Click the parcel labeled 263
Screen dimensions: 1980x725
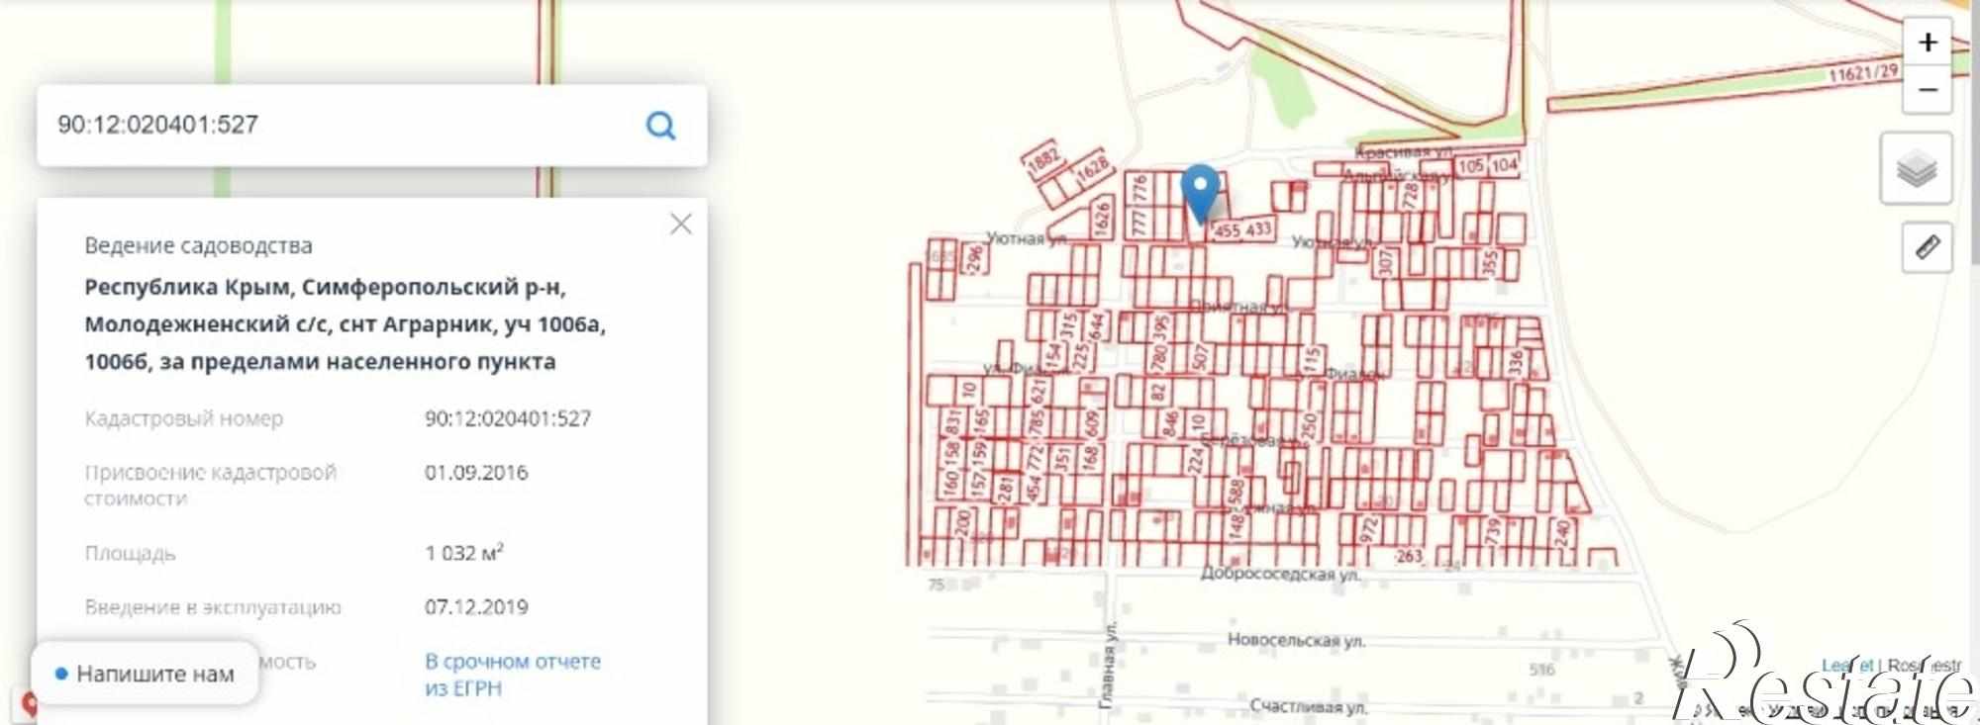click(1409, 556)
